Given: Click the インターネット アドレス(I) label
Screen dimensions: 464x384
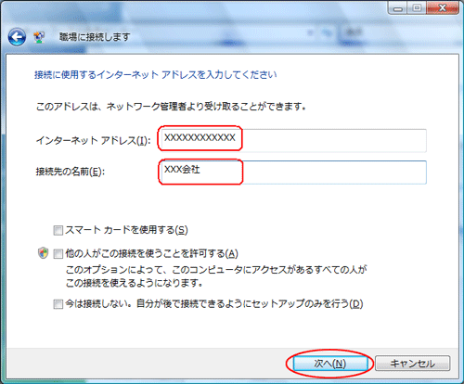Looking at the screenshot, I should tap(94, 141).
